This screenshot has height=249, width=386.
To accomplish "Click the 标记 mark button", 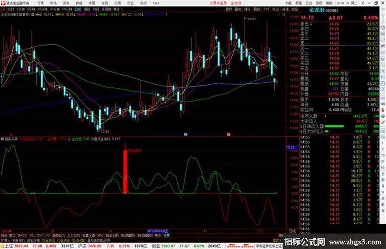I will 275,9.
